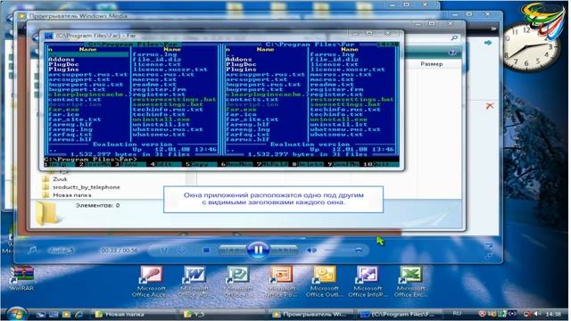Adjust the Media Player volume slider

343,250
